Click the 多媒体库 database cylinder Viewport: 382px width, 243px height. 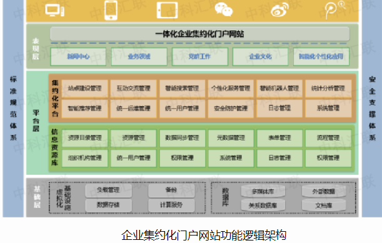tap(263, 191)
